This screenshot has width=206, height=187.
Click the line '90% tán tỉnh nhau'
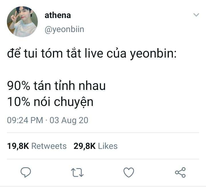pyautogui.click(x=56, y=86)
